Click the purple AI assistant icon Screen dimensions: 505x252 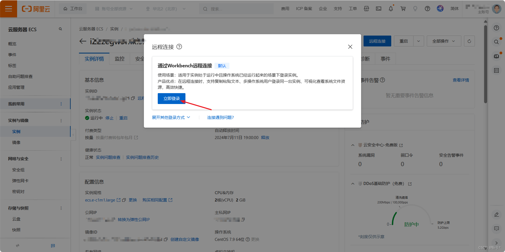coord(440,8)
